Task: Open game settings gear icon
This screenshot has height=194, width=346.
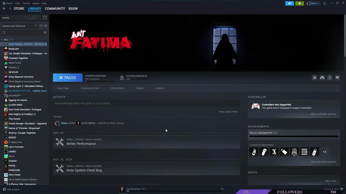Action: [x=314, y=78]
